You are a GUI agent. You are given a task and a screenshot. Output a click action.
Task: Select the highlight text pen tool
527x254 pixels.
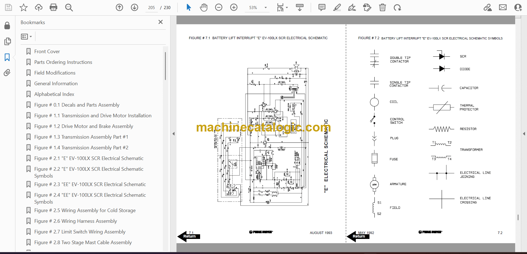pyautogui.click(x=337, y=7)
